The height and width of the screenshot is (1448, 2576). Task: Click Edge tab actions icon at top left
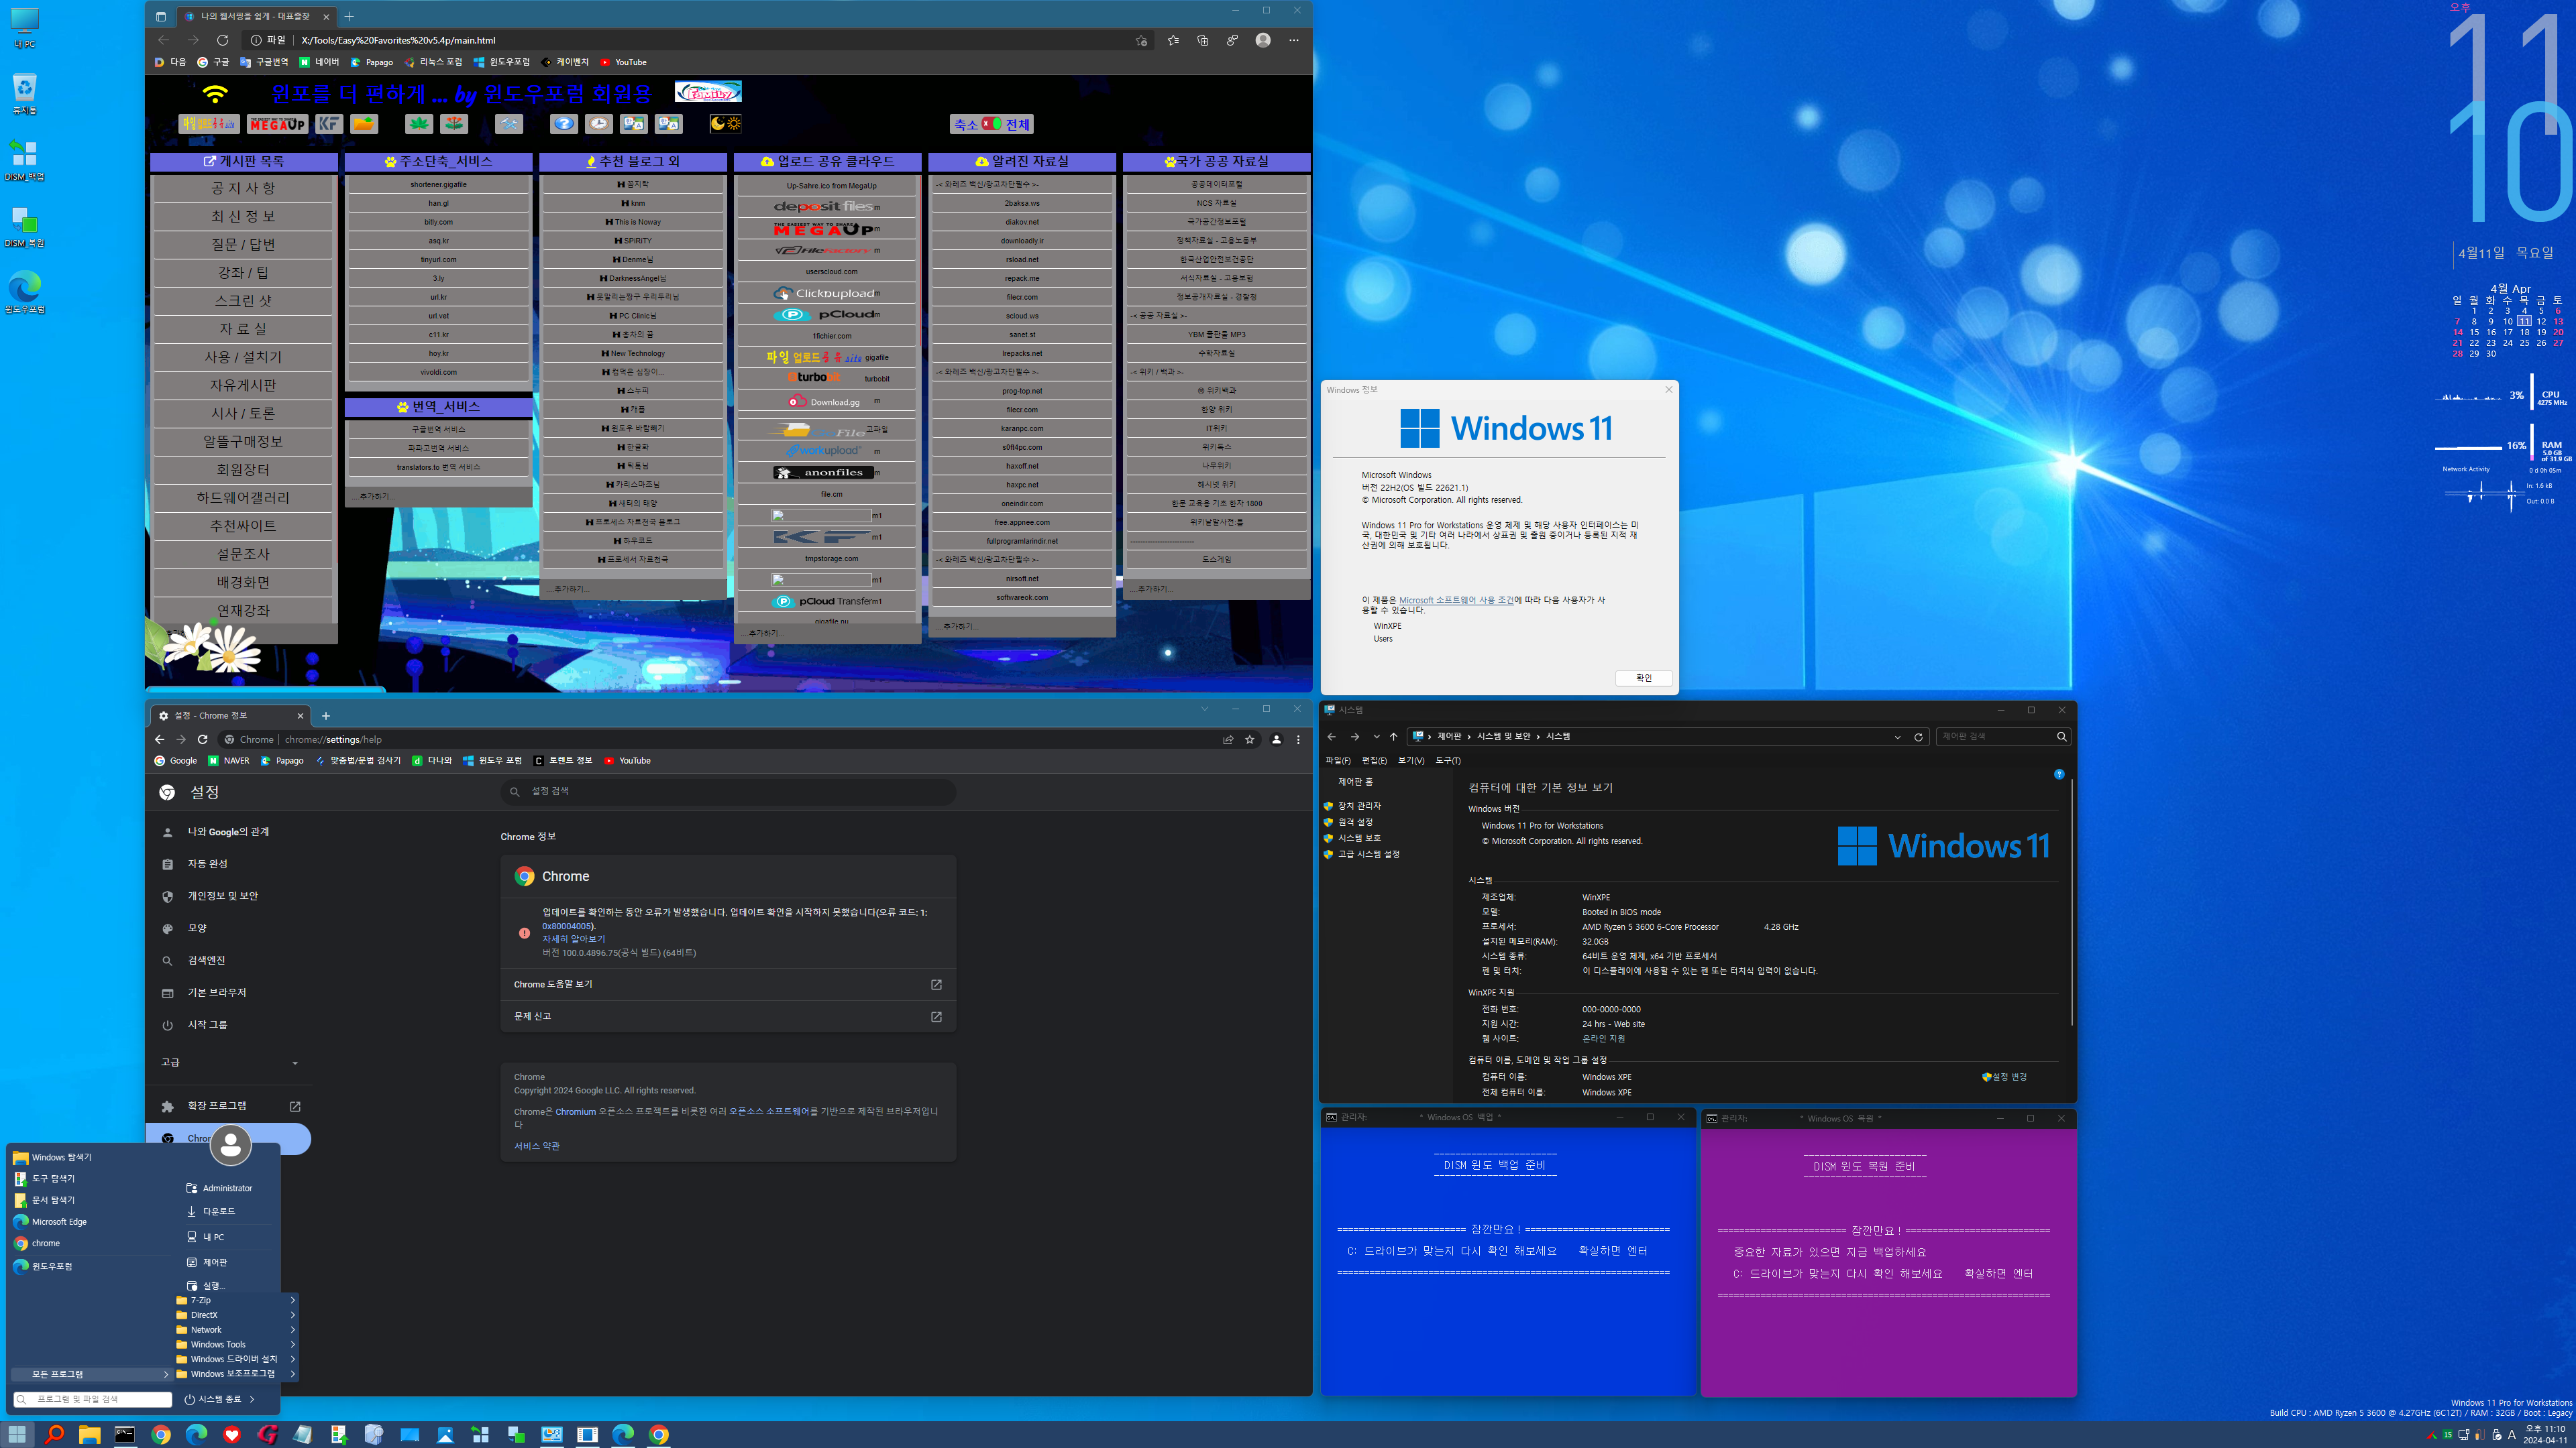[x=160, y=16]
